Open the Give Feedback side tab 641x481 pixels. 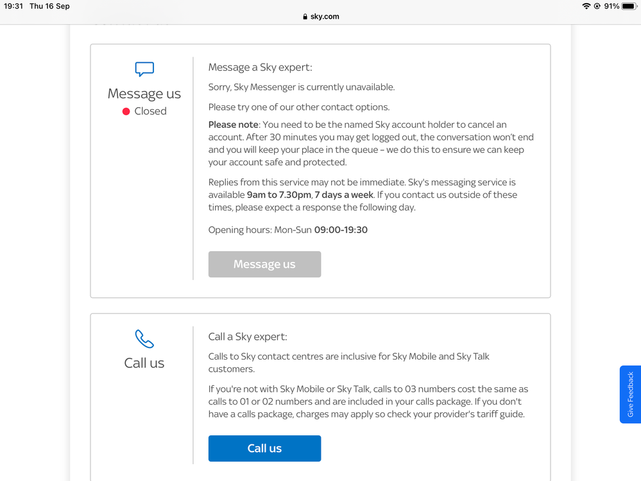click(630, 394)
